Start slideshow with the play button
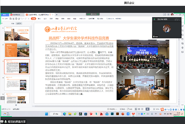 [147, 109]
